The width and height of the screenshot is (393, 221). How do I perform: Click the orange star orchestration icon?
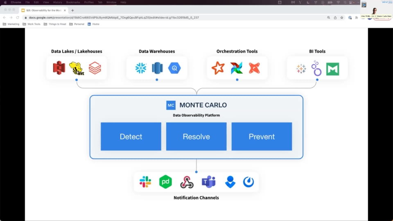[218, 68]
